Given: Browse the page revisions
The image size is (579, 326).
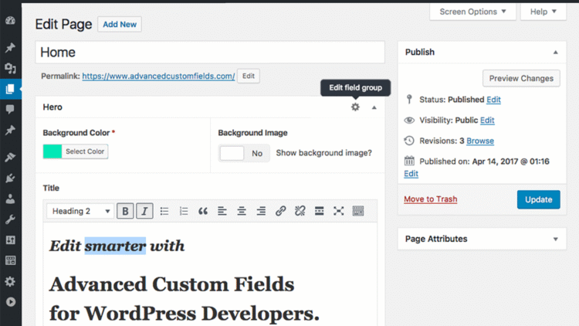Looking at the screenshot, I should pos(480,141).
